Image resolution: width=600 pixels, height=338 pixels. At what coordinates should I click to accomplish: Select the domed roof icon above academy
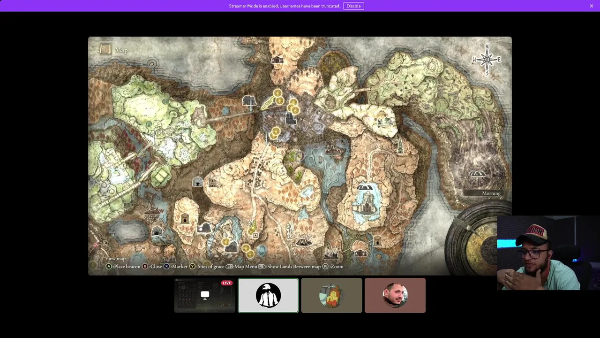(364, 187)
